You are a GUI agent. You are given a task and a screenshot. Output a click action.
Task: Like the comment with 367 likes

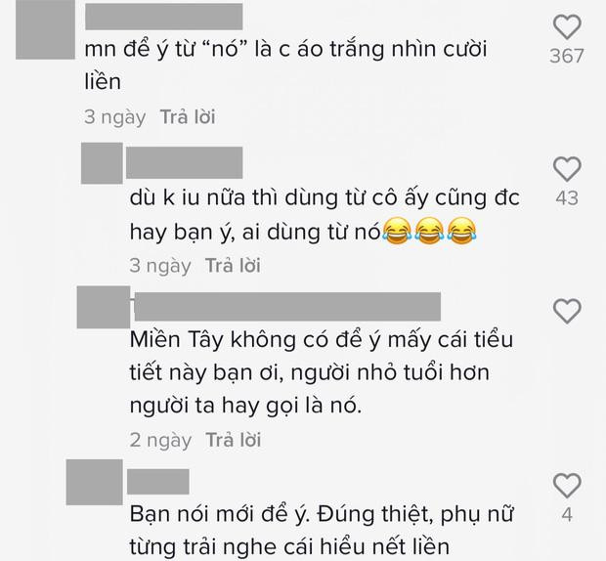coord(567,26)
